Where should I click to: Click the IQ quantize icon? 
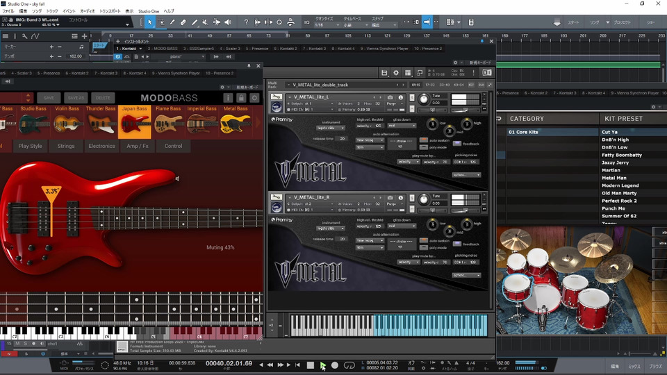[x=306, y=22]
